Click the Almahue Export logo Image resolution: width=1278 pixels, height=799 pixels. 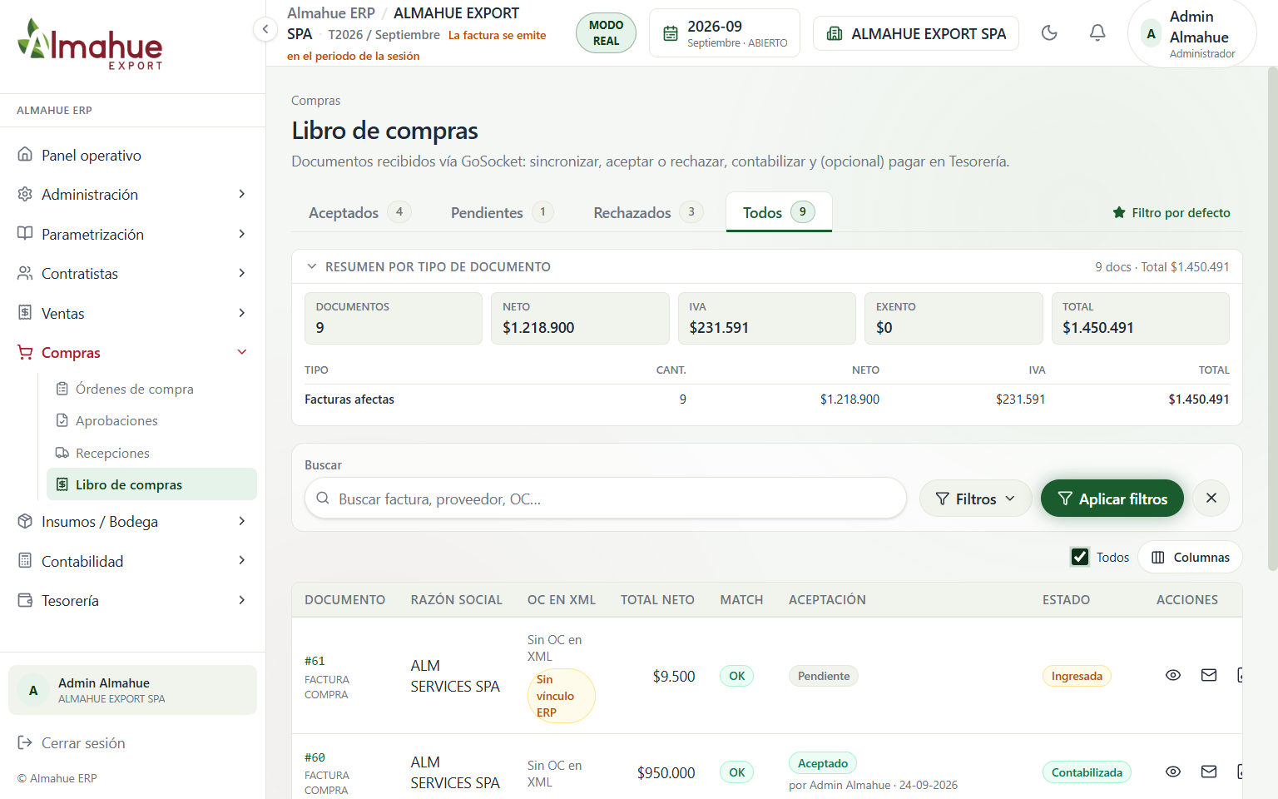[90, 45]
